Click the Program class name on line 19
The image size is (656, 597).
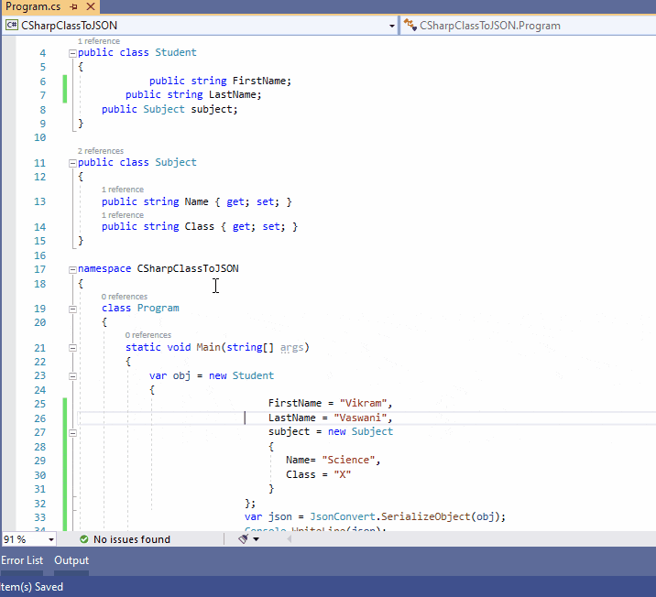point(159,309)
